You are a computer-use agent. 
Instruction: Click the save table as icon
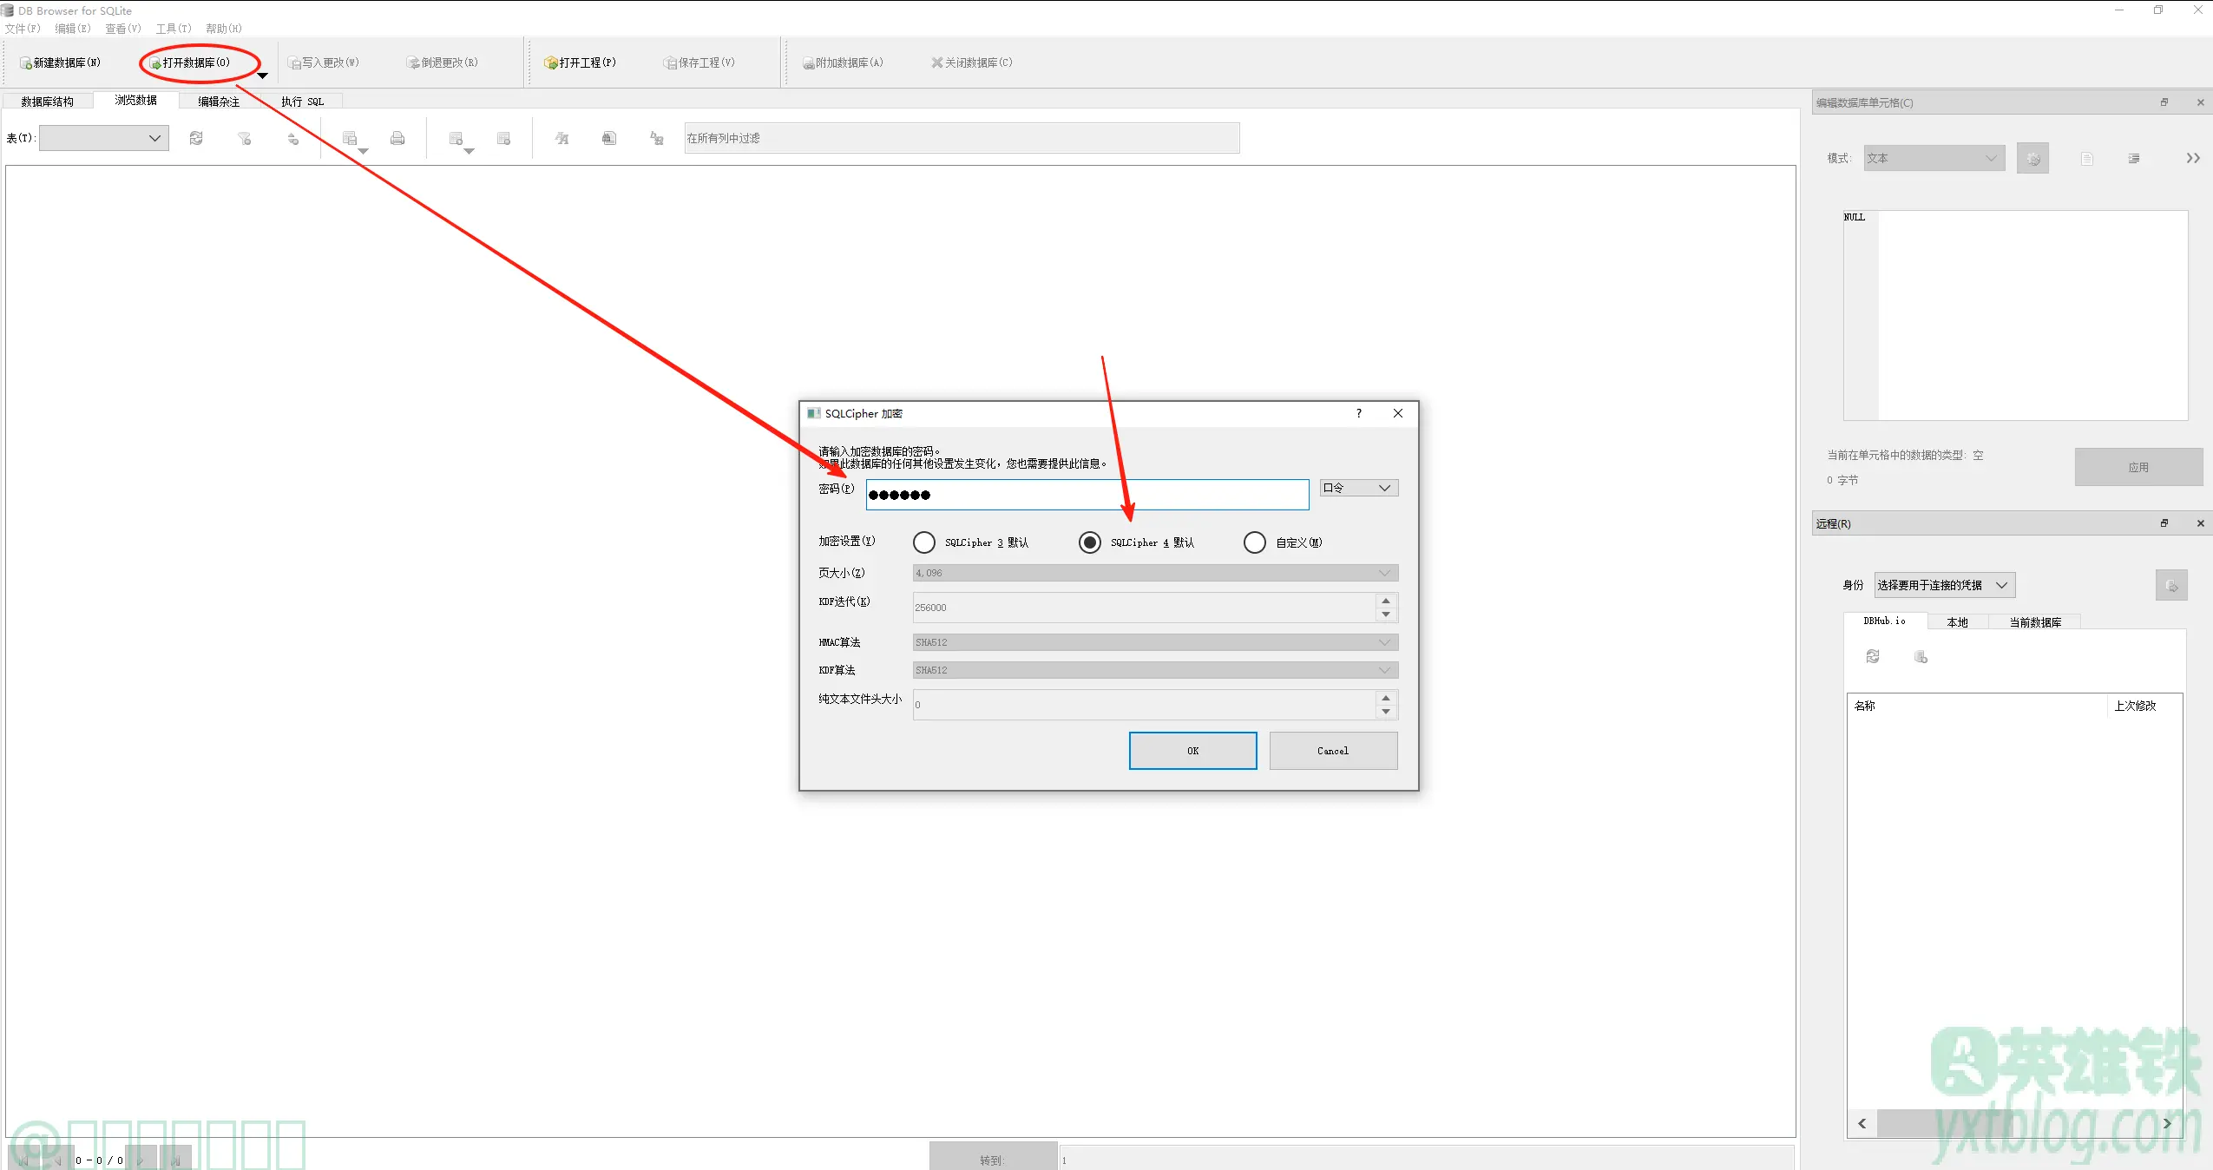tap(350, 138)
